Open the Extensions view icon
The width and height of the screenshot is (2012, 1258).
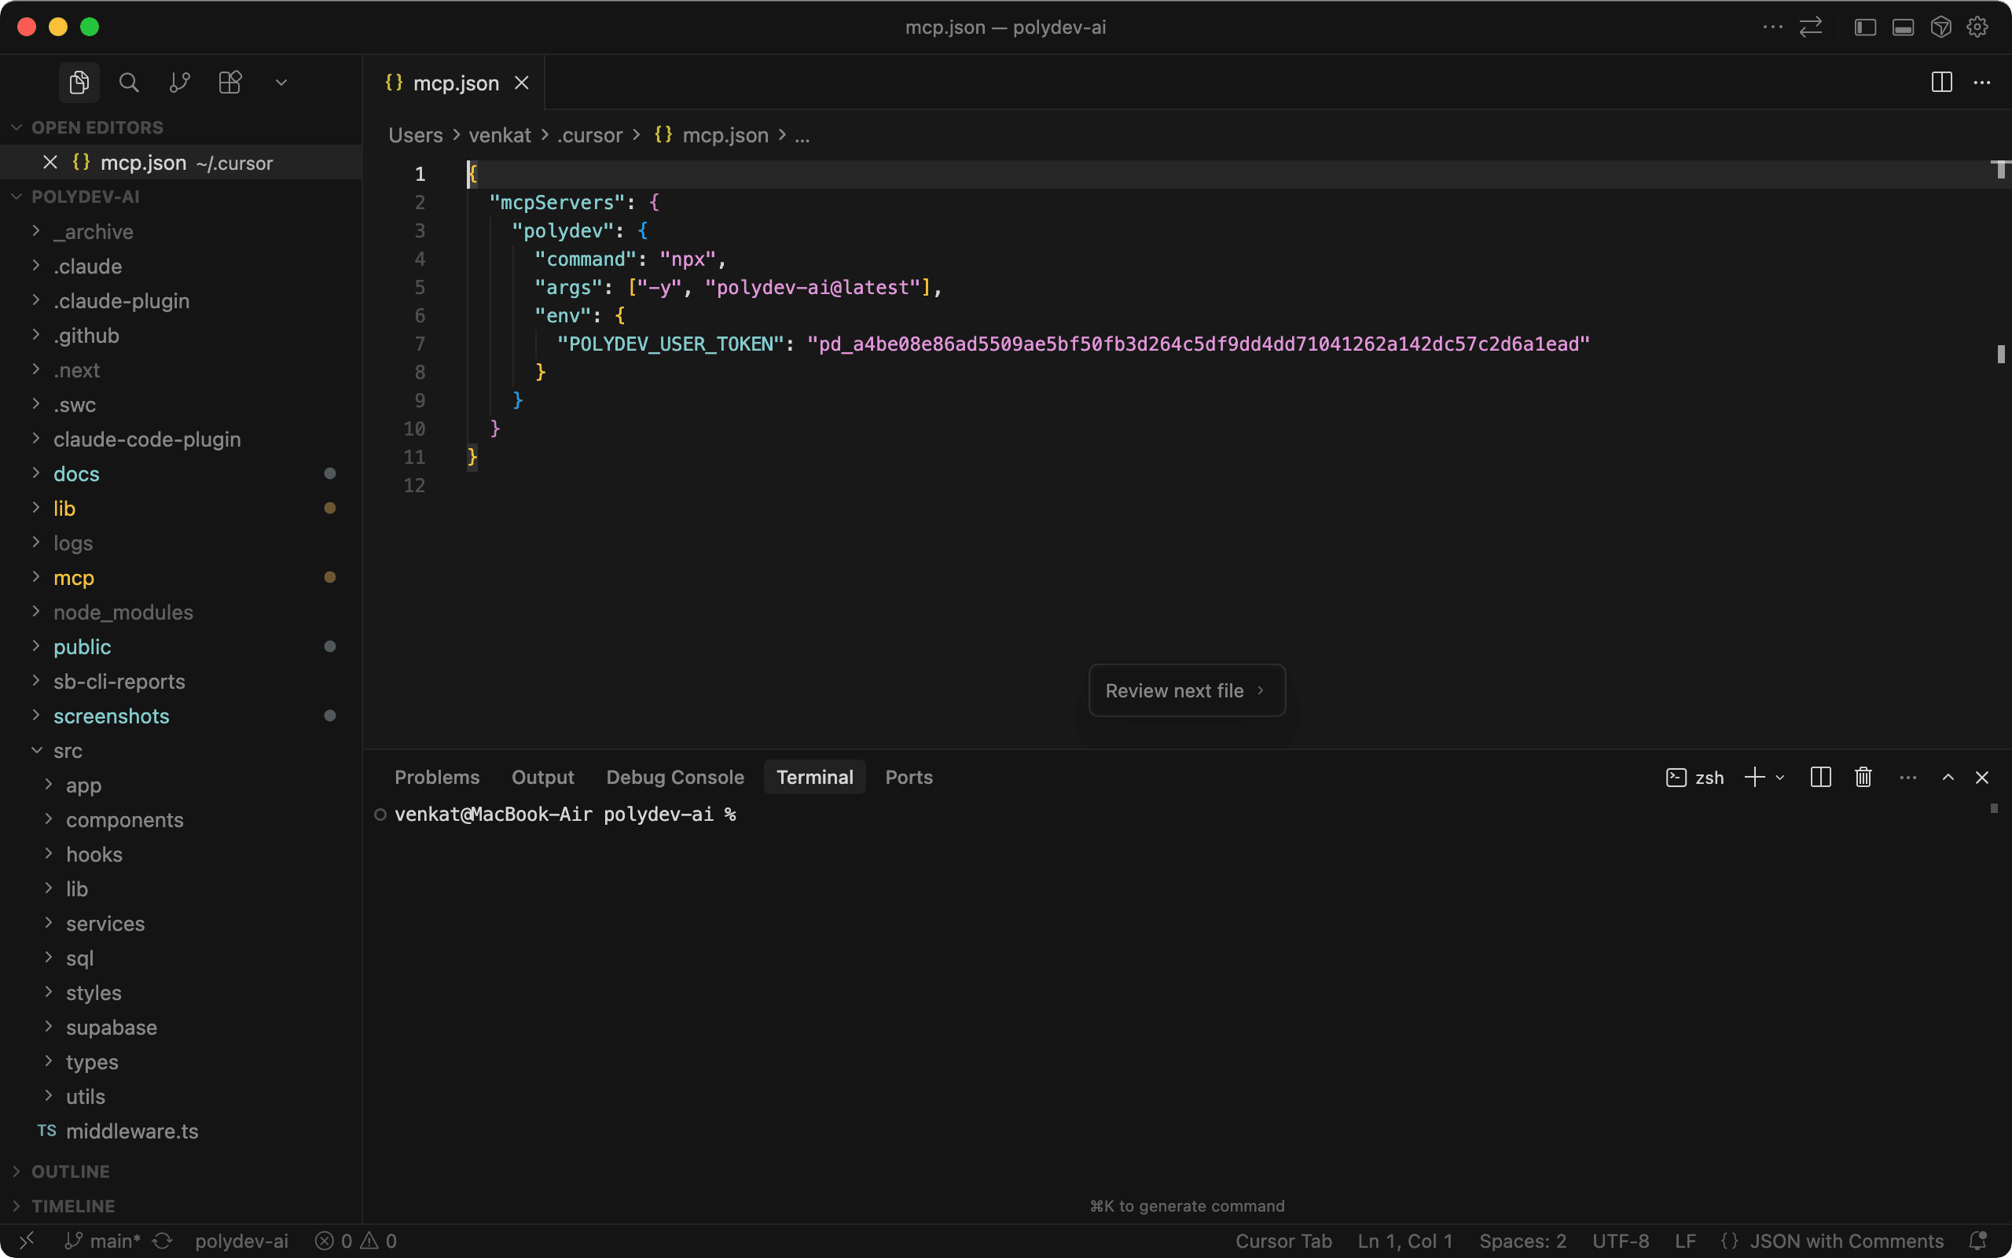pyautogui.click(x=229, y=83)
